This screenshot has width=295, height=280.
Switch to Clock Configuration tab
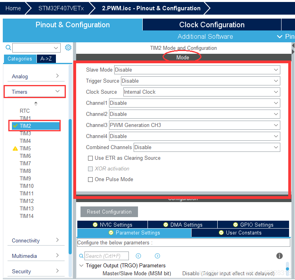pos(212,25)
